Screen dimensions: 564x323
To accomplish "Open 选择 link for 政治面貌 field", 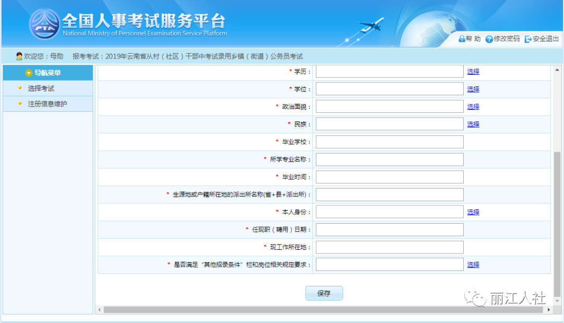I will [x=473, y=107].
